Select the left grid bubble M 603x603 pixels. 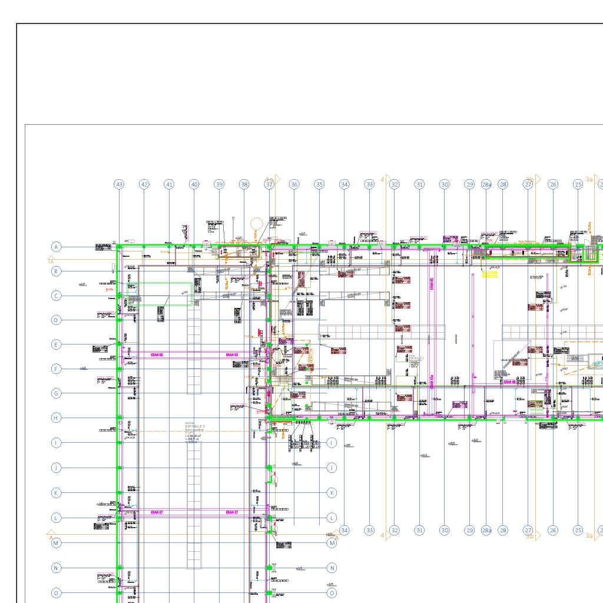click(x=56, y=543)
